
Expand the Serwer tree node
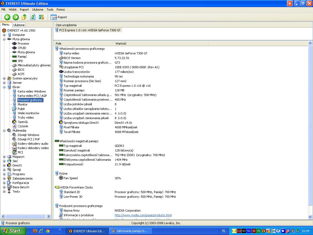pos(4,83)
